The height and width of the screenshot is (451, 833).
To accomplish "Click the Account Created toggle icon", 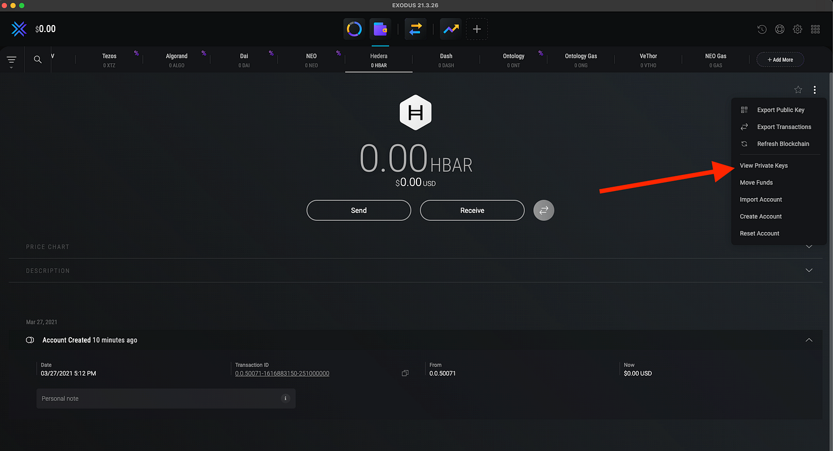I will (30, 340).
